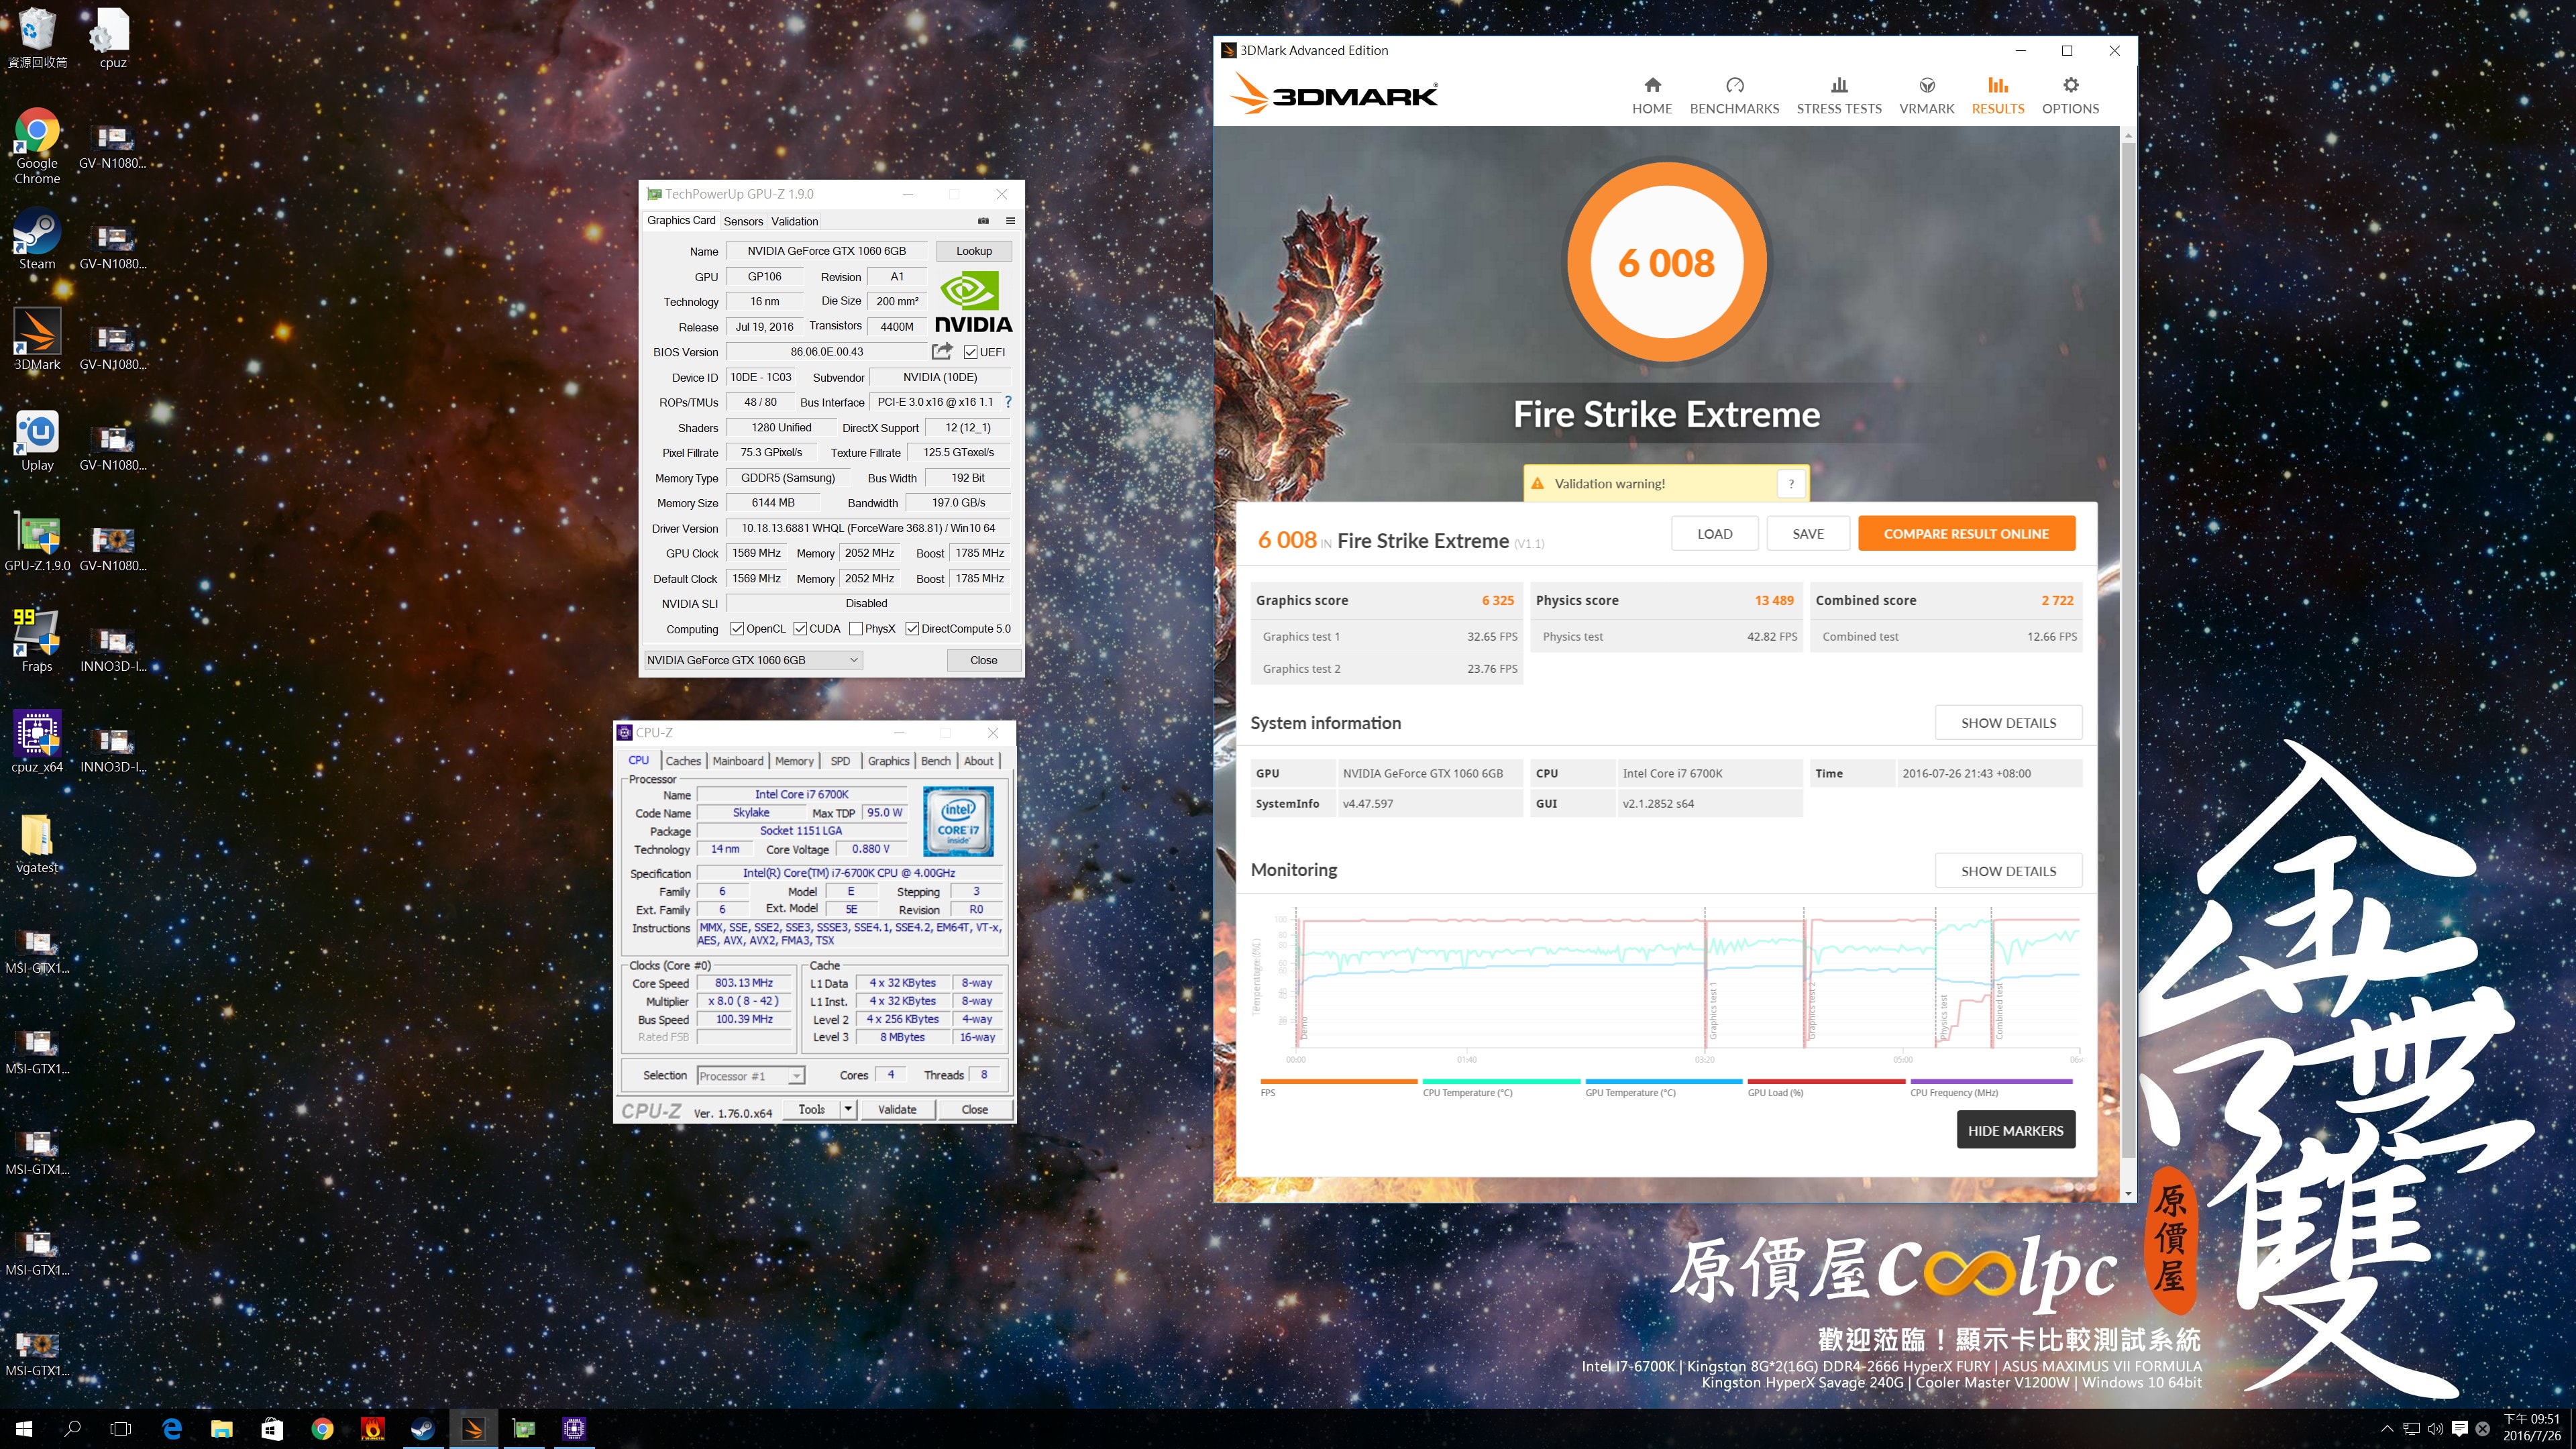Launch Uplay desktop shortcut
Image resolution: width=2576 pixels, height=1449 pixels.
(x=37, y=440)
